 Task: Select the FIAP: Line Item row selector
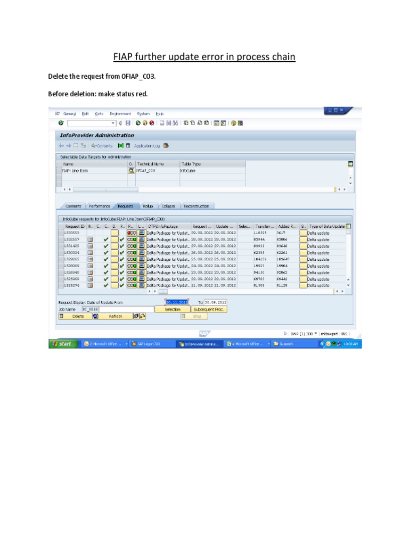59,170
